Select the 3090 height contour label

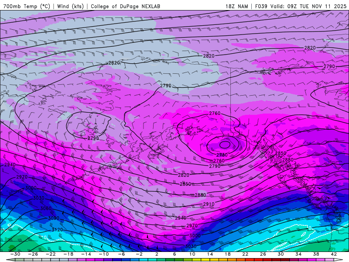pyautogui.click(x=54, y=218)
